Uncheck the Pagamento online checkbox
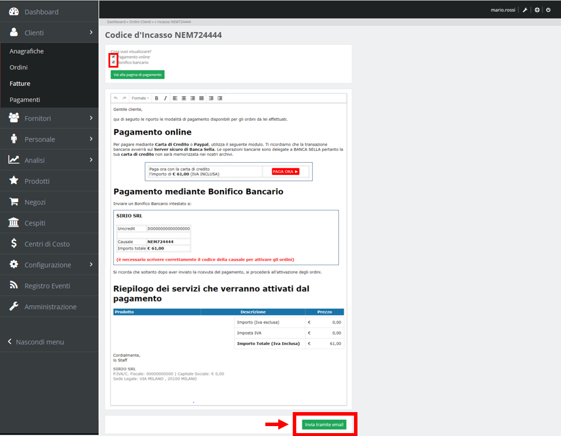 click(x=113, y=57)
